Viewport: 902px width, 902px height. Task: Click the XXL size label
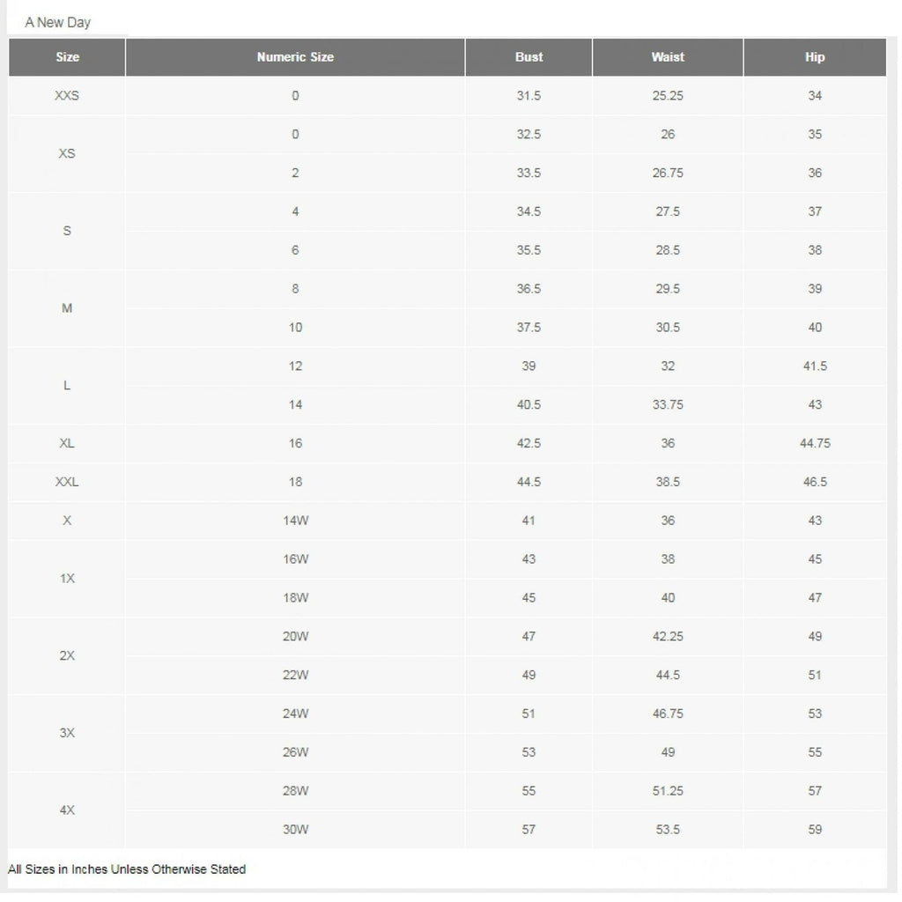pos(67,482)
